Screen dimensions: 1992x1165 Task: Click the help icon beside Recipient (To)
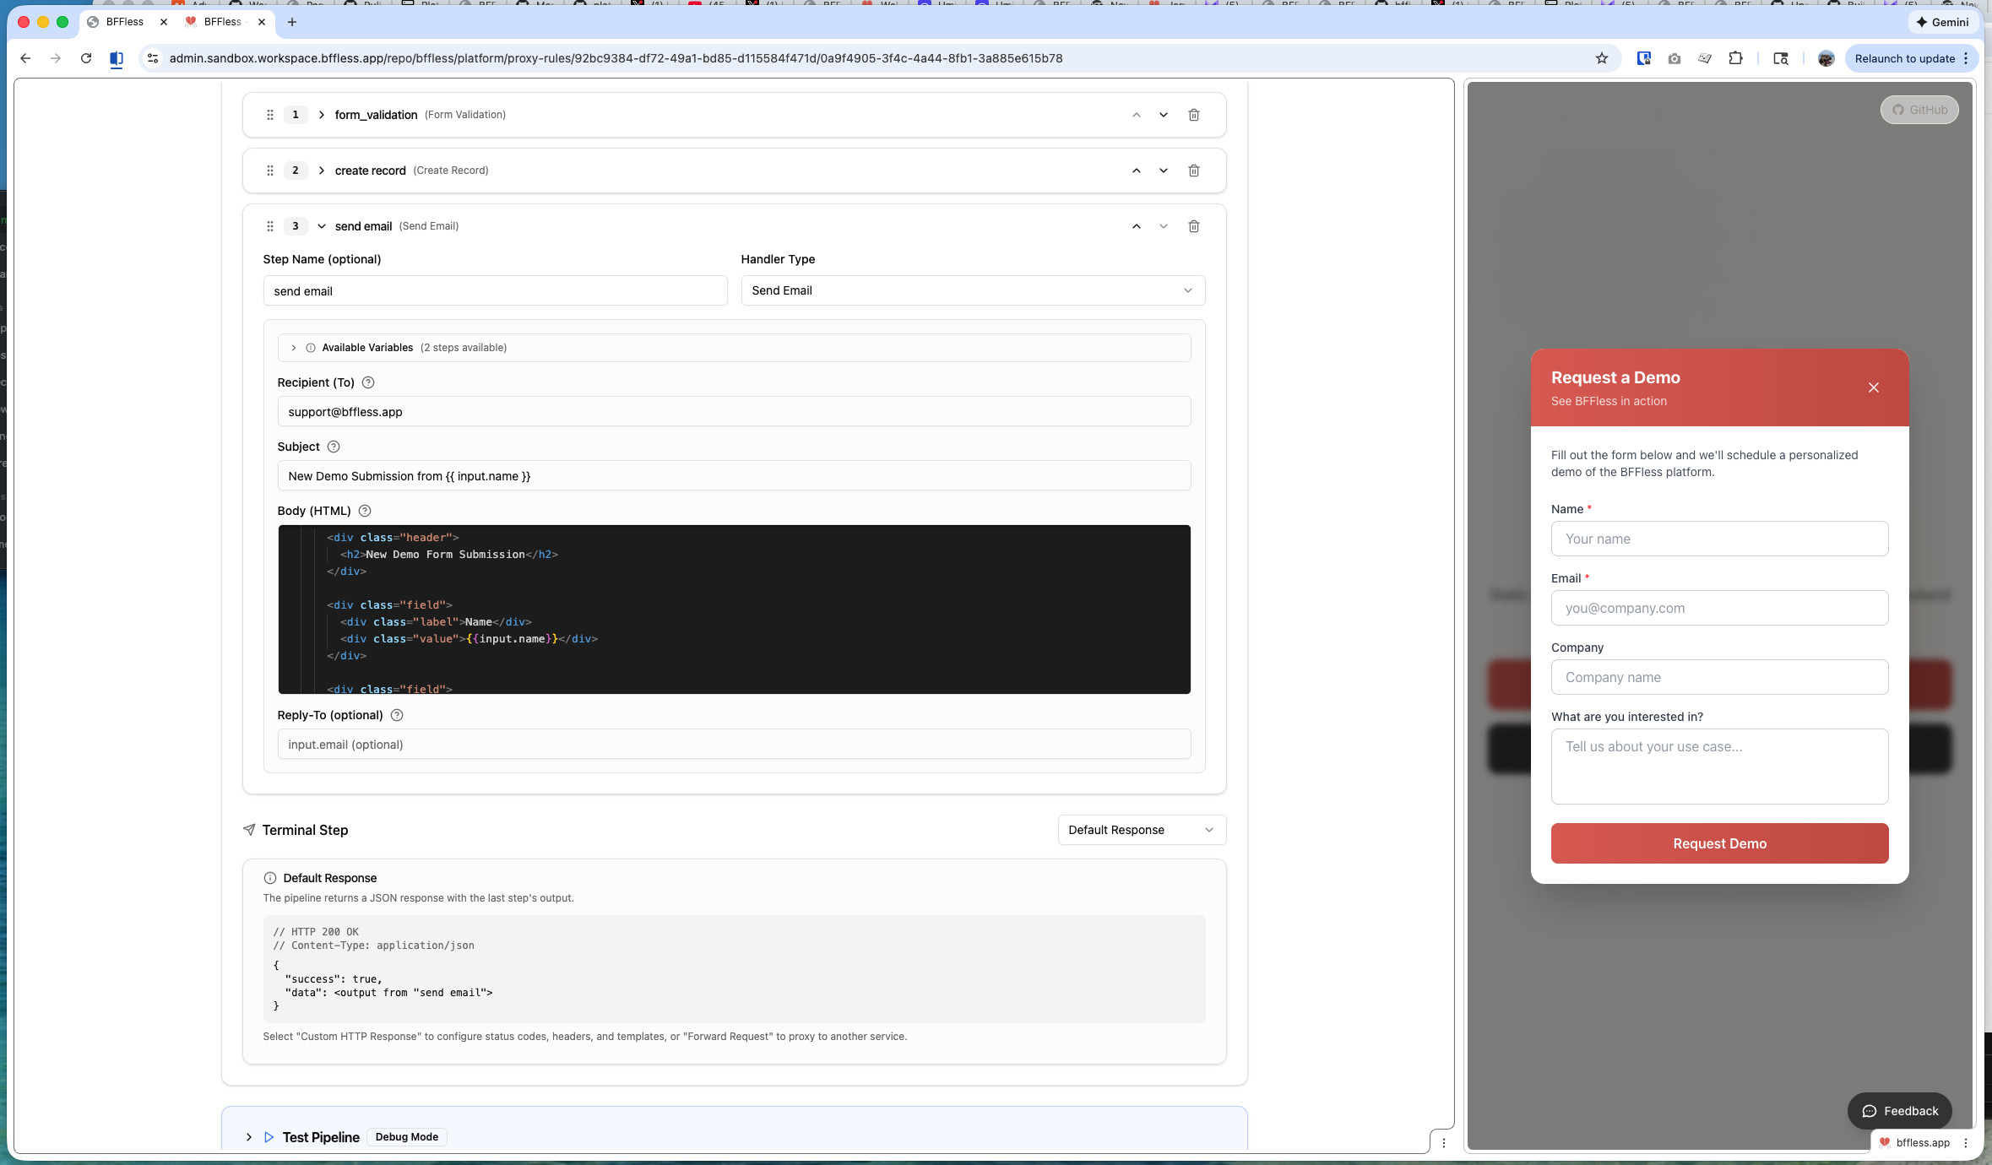[x=368, y=382]
